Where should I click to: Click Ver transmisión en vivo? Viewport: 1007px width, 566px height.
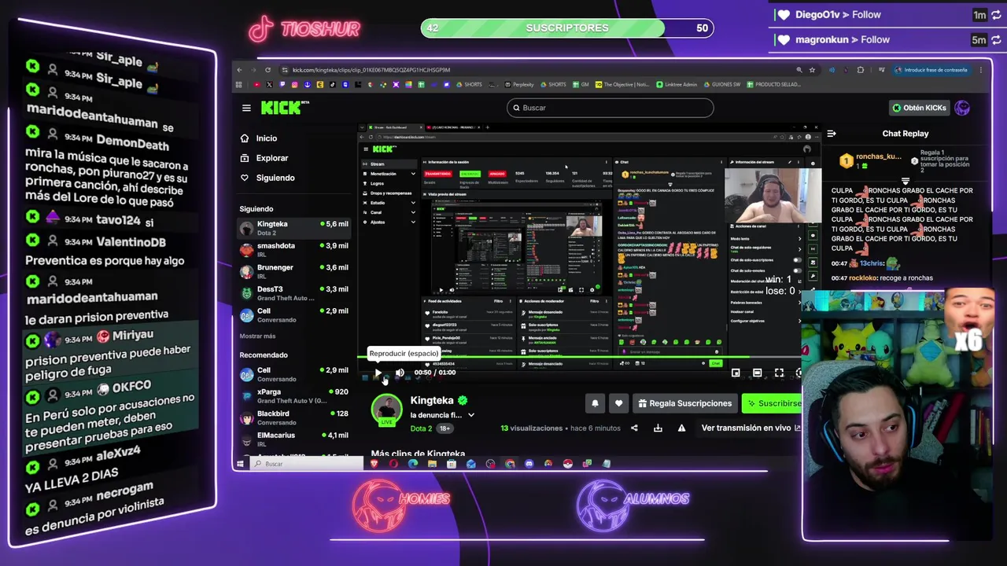751,428
